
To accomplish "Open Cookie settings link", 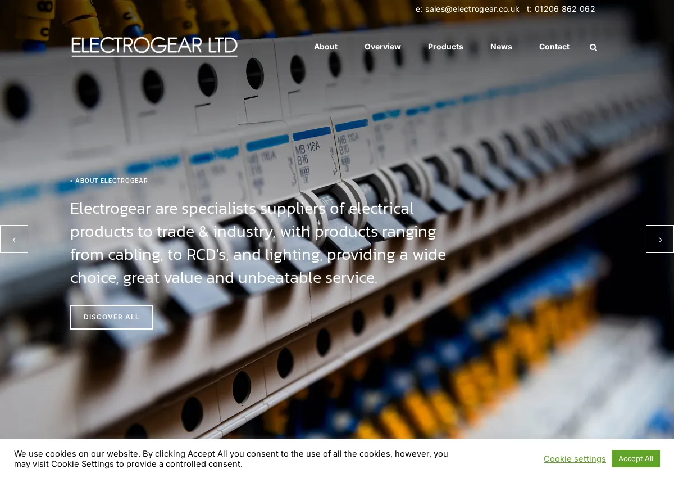I will (x=575, y=459).
